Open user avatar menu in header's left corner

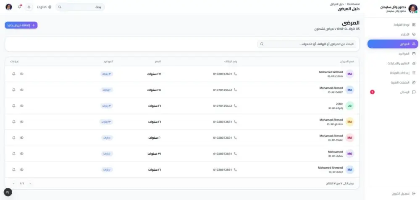pyautogui.click(x=9, y=7)
